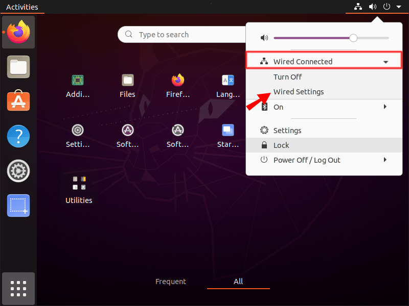Open Firefox from the dock
The height and width of the screenshot is (306, 409).
coord(18,32)
